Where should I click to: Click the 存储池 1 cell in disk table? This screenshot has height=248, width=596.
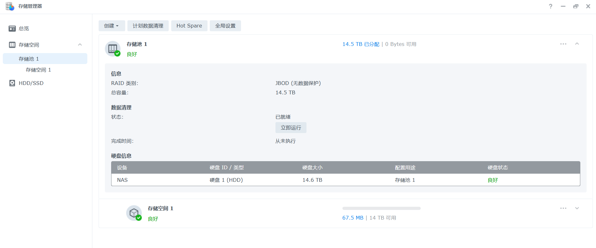(x=405, y=180)
